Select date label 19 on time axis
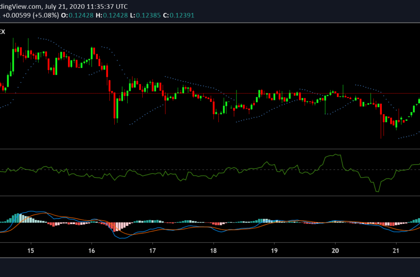The width and height of the screenshot is (420, 277). pyautogui.click(x=274, y=251)
